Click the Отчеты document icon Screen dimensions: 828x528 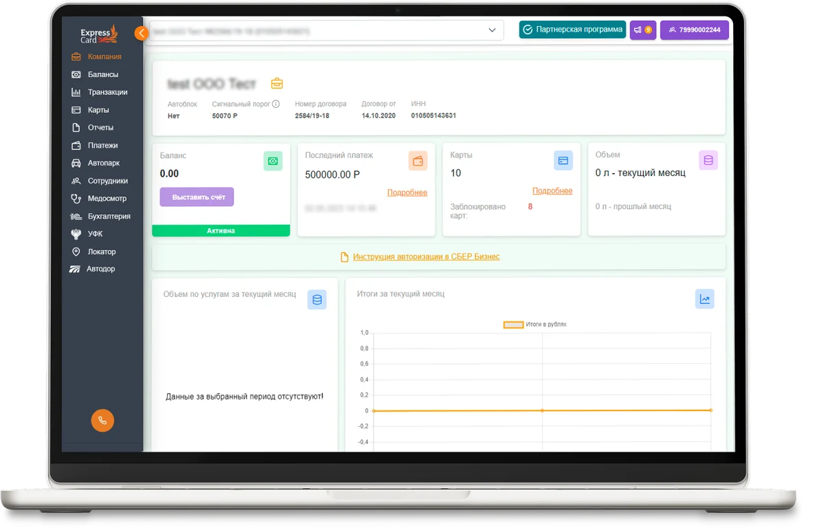pos(76,127)
